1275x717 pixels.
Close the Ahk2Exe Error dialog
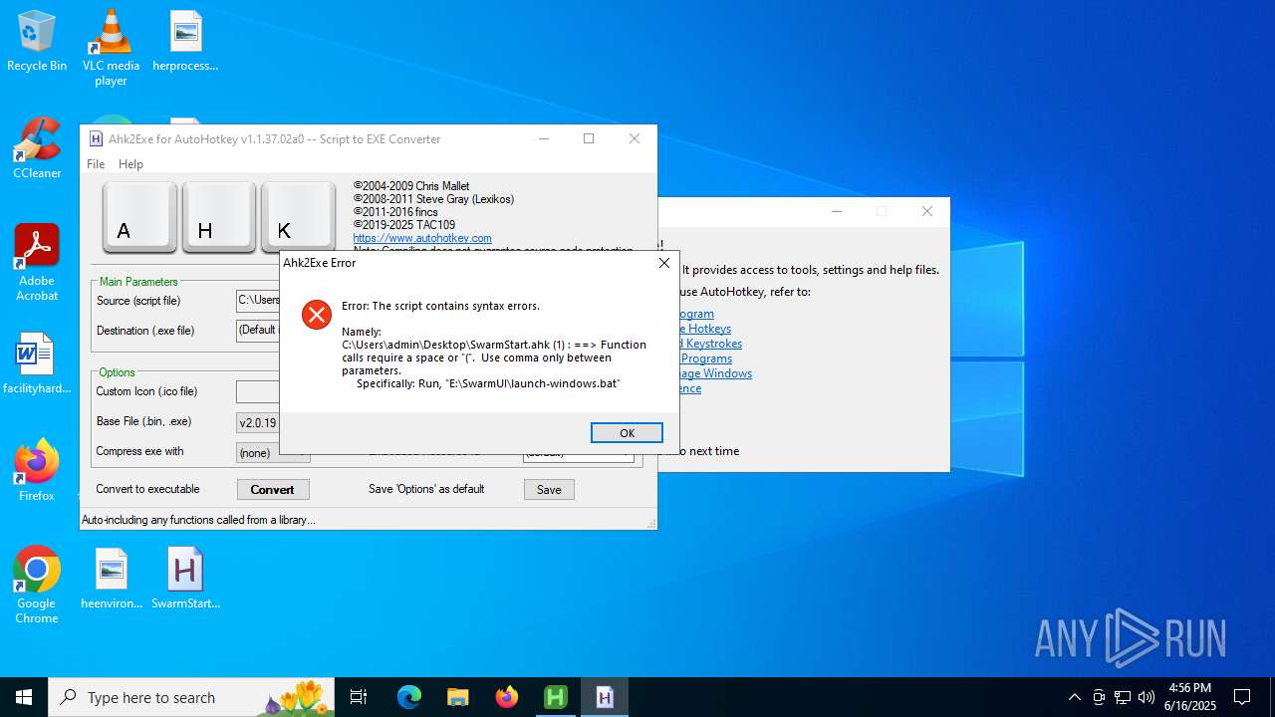tap(663, 263)
